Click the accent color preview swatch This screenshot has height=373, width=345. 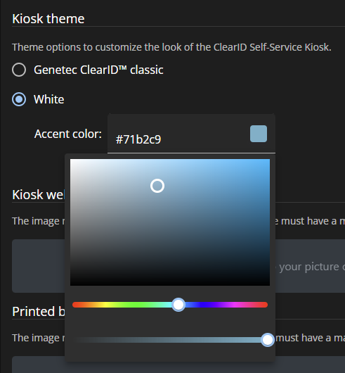[259, 134]
